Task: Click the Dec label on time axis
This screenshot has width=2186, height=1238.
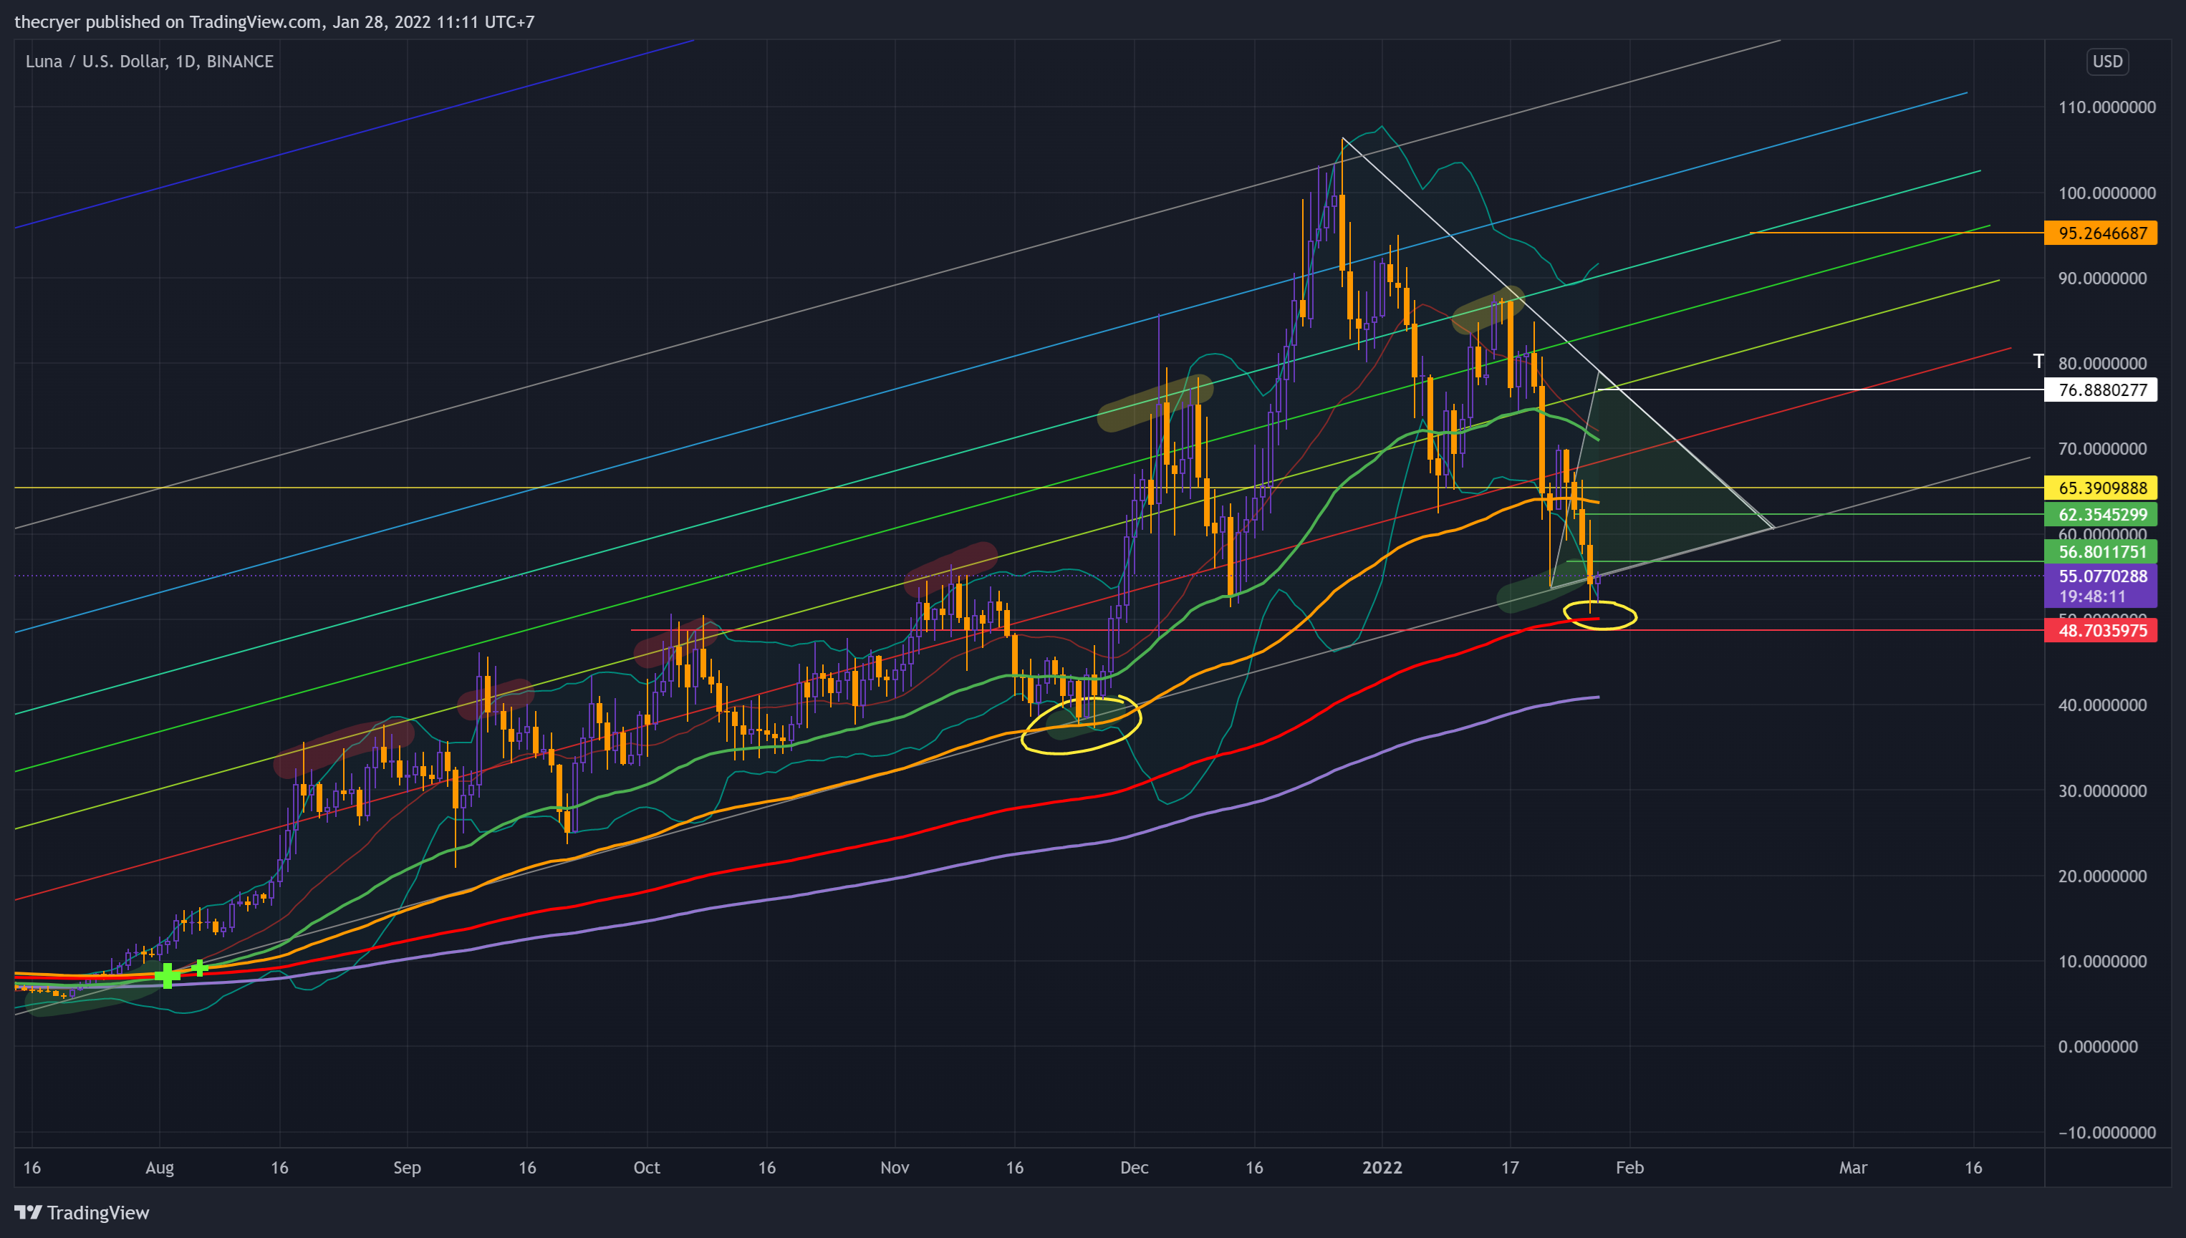Action: tap(1134, 1167)
